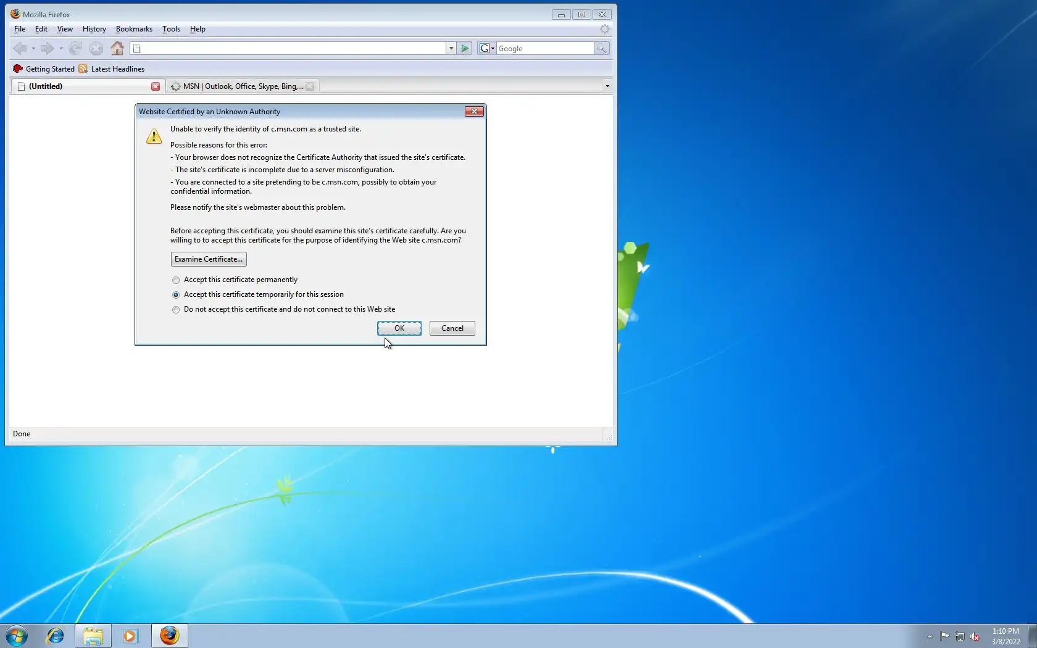This screenshot has height=648, width=1037.
Task: Click Examine Certificate button
Action: (x=209, y=259)
